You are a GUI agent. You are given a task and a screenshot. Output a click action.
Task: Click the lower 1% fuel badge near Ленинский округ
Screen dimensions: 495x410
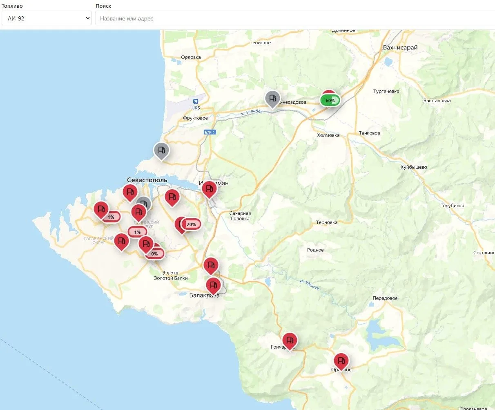[x=137, y=232]
